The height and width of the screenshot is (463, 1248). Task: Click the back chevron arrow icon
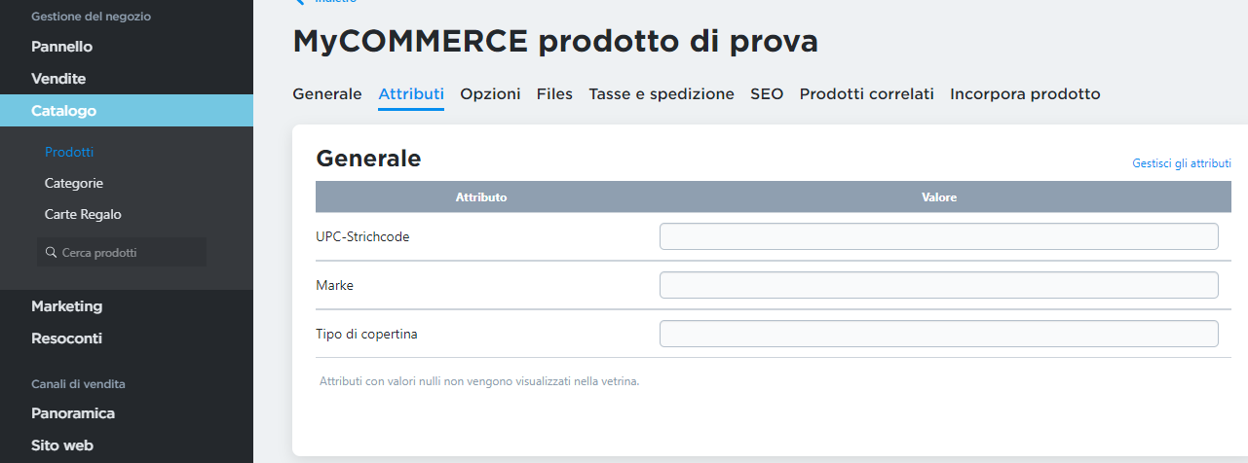coord(298,2)
